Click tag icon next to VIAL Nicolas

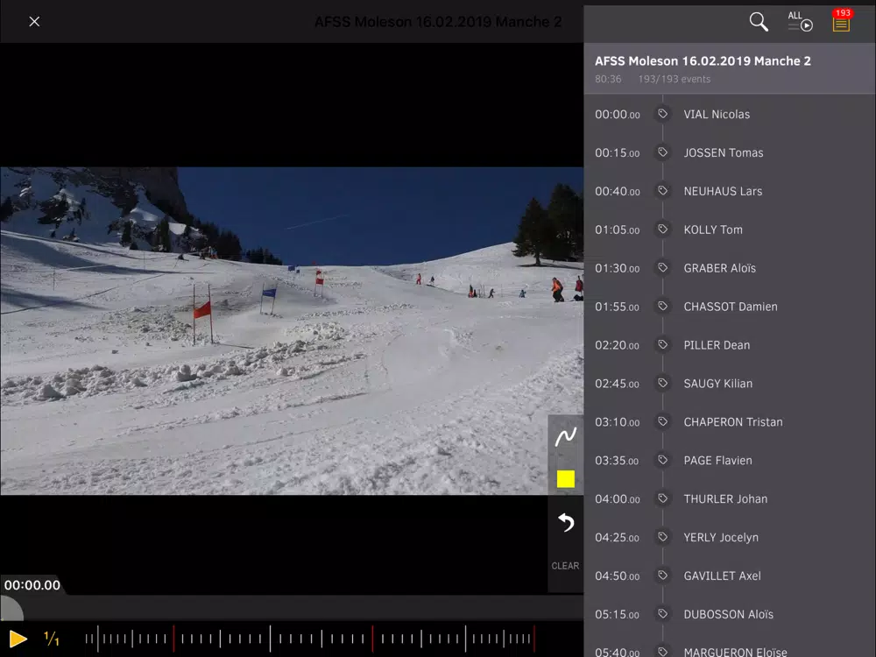point(662,114)
